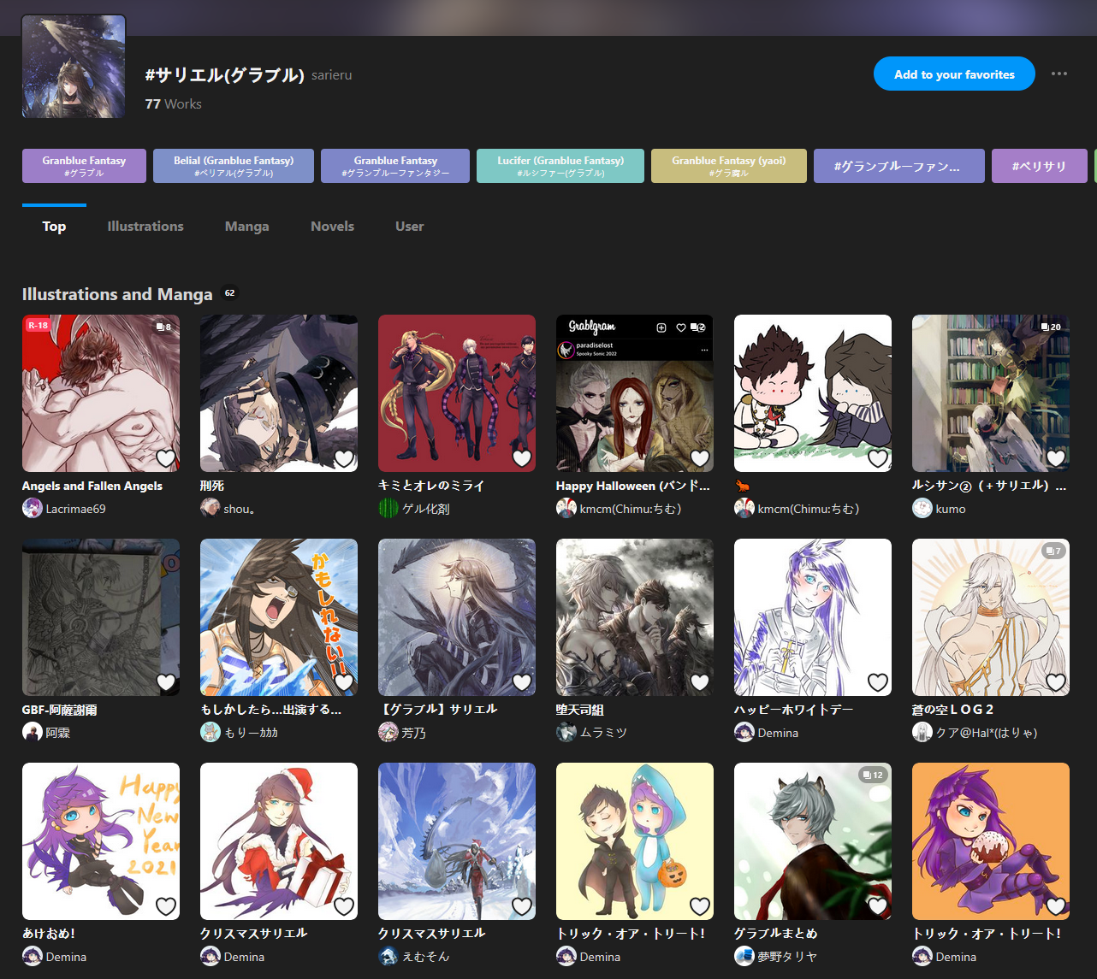Open ムラミツ user avatar
The width and height of the screenshot is (1097, 979).
(566, 733)
